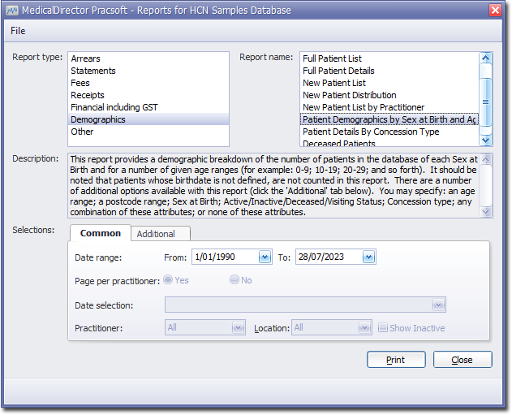Choose Patient Details By Concession Type report
The width and height of the screenshot is (512, 415).
[x=389, y=132]
